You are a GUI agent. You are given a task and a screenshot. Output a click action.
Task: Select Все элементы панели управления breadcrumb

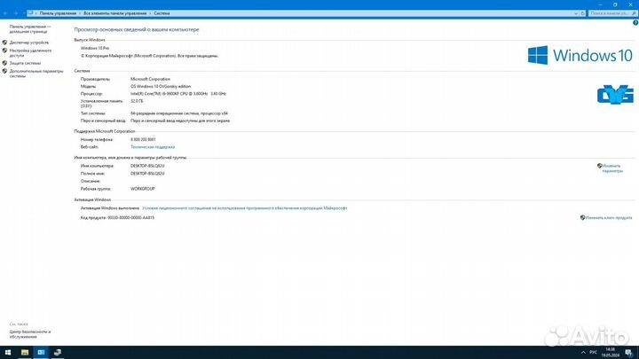tap(117, 14)
